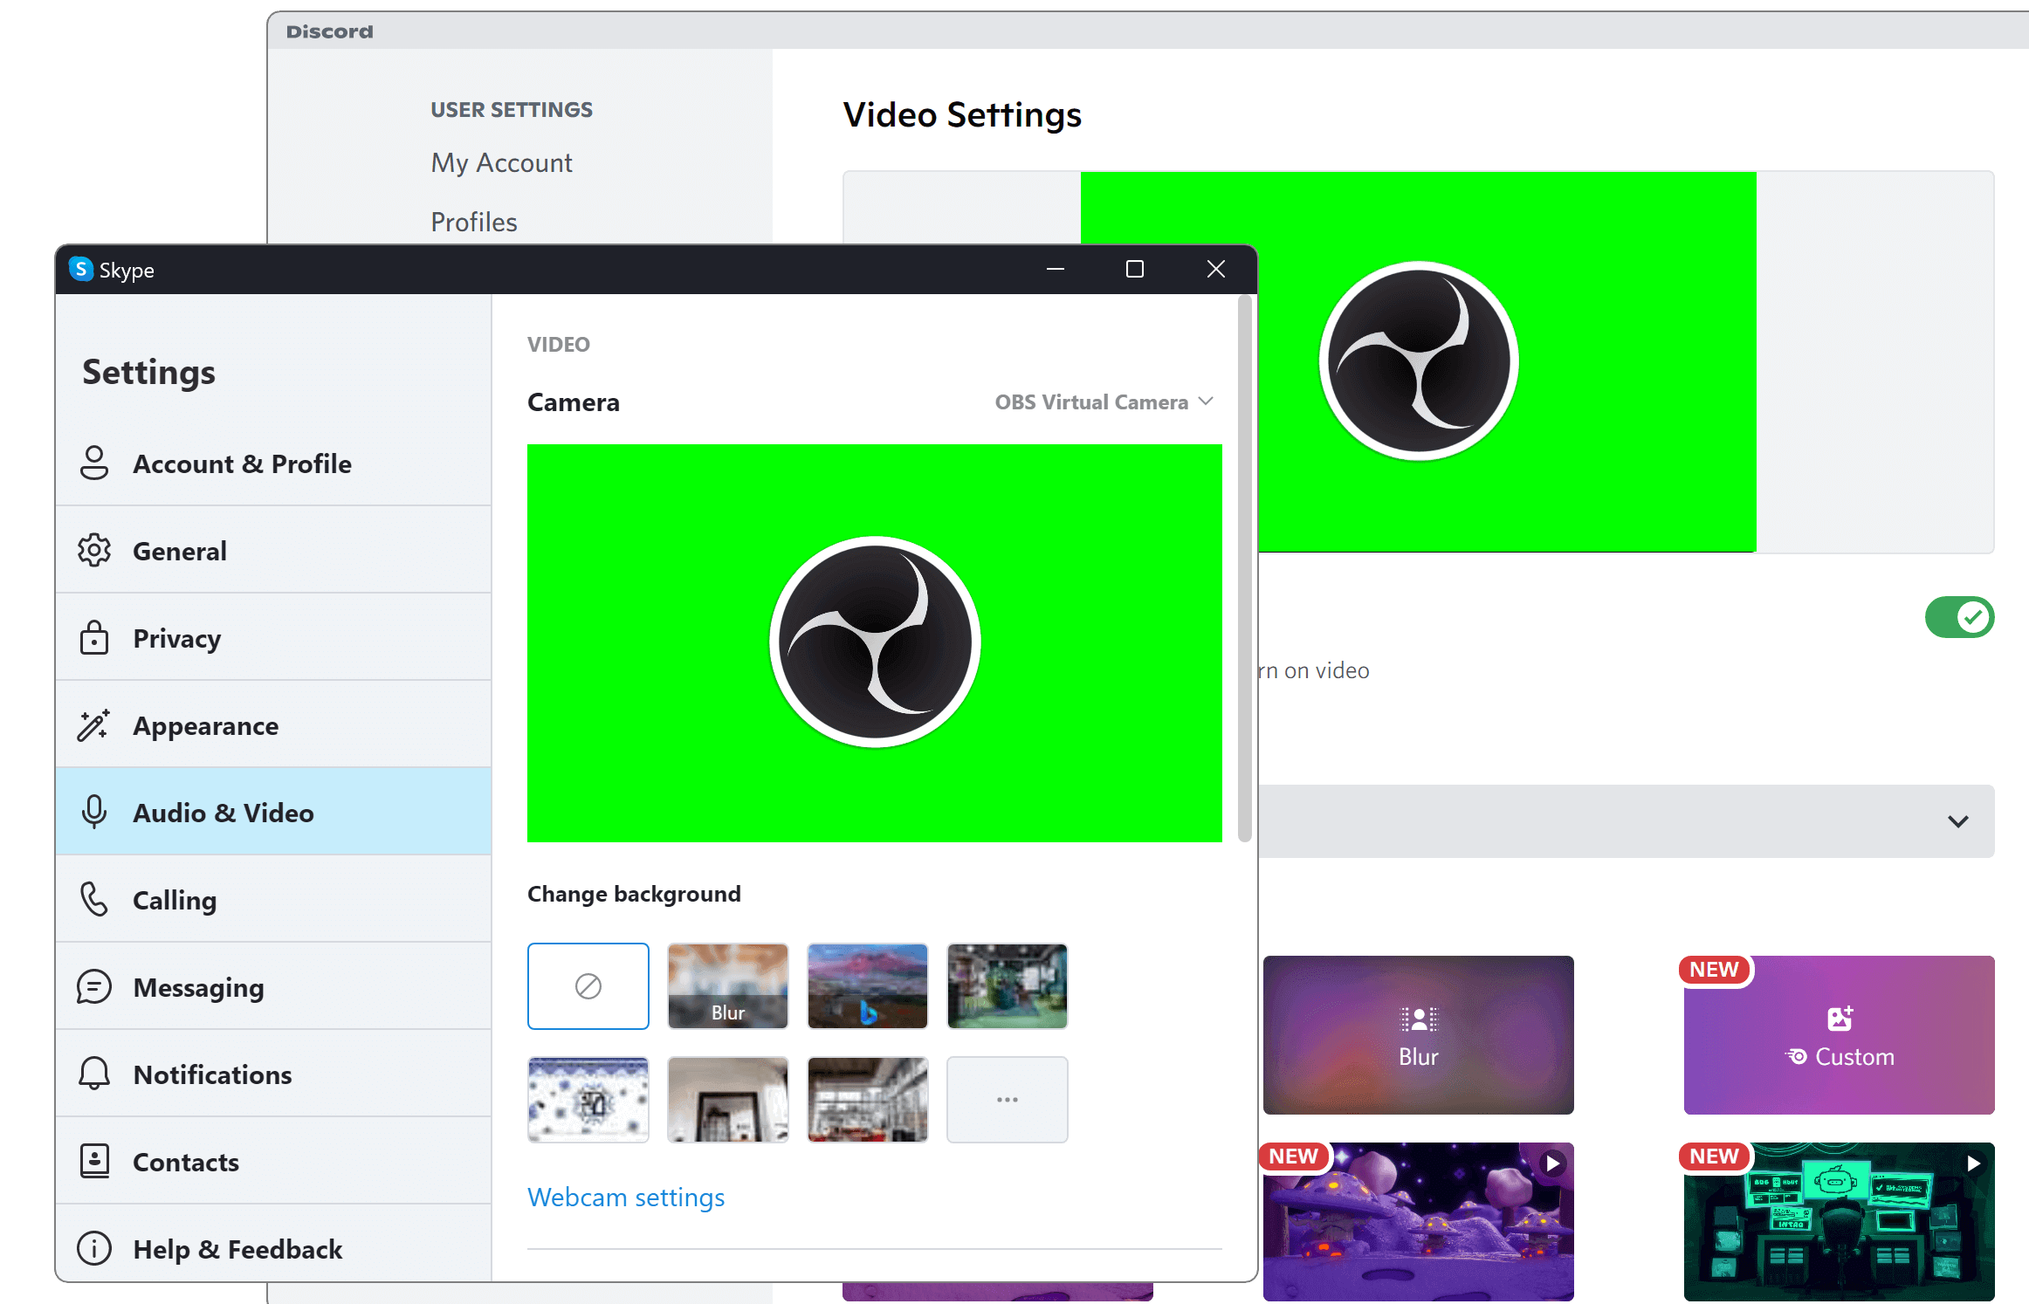Select My Account in Discord User Settings
The width and height of the screenshot is (2029, 1304).
pos(501,162)
